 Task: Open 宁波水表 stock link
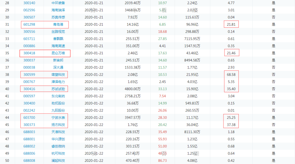click(x=58, y=117)
